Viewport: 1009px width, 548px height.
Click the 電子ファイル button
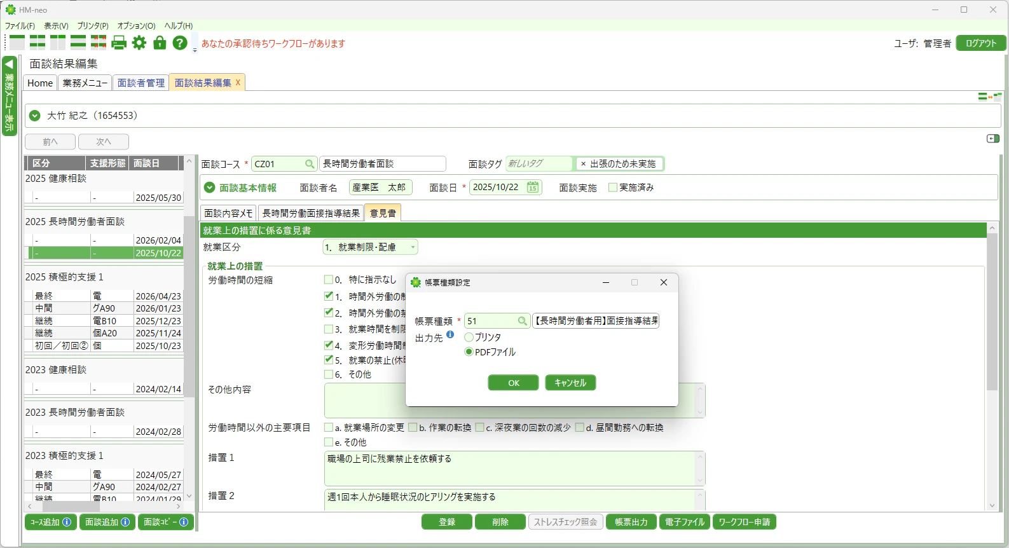685,522
